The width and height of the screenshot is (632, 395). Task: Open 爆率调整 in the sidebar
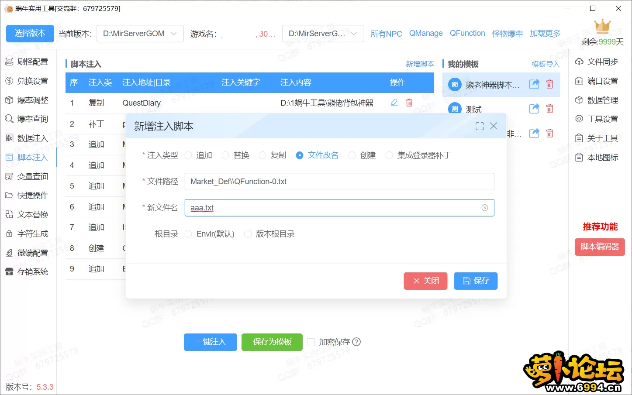click(27, 100)
